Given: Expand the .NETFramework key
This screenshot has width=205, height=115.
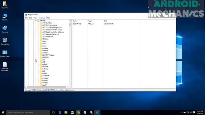Looking at the screenshot, I should [x=38, y=37].
